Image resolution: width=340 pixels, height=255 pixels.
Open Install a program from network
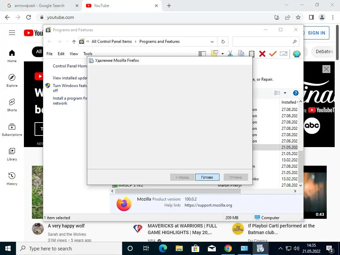pyautogui.click(x=70, y=101)
